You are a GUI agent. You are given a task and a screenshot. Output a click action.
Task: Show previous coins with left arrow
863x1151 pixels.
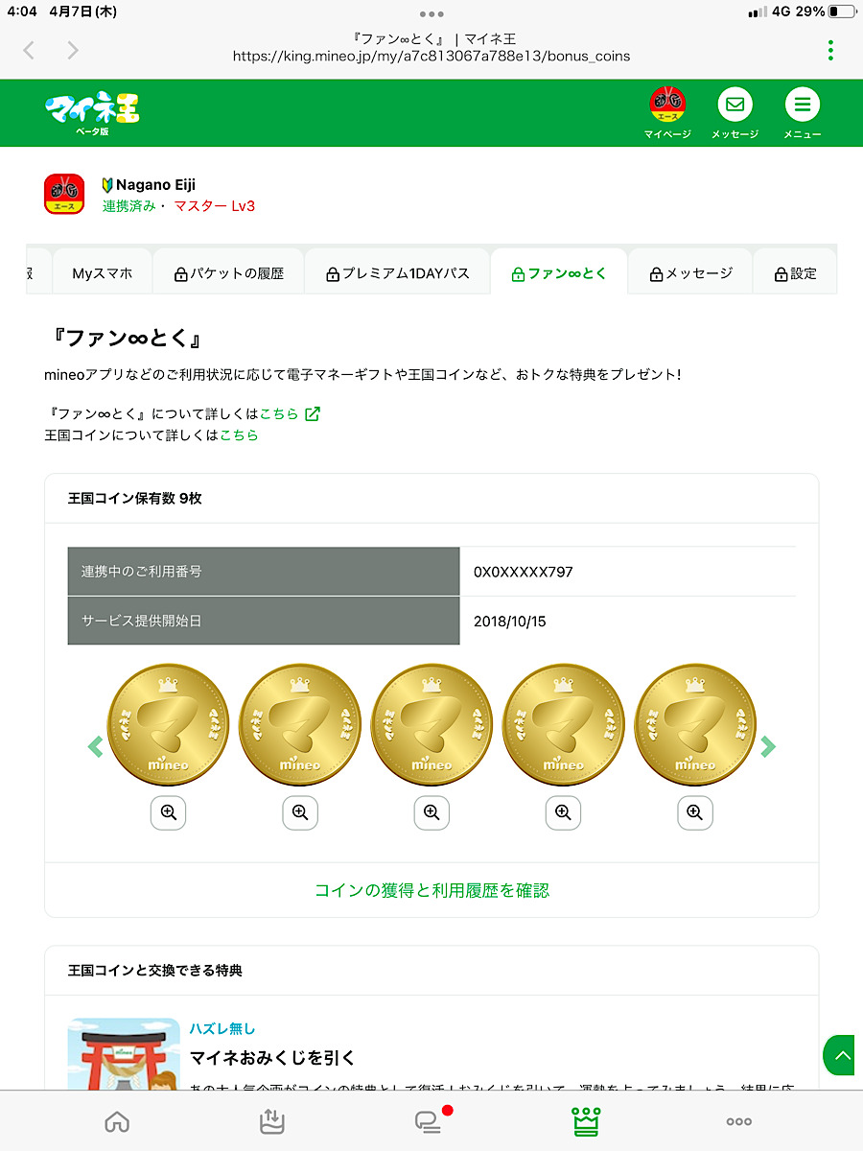pos(95,746)
